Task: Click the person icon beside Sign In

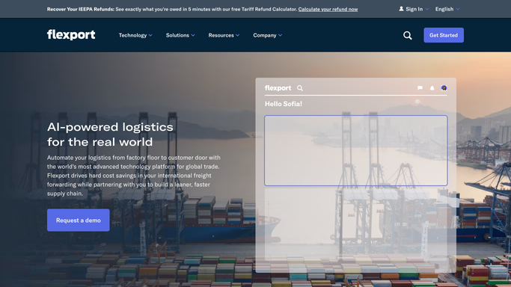Action: [x=401, y=9]
